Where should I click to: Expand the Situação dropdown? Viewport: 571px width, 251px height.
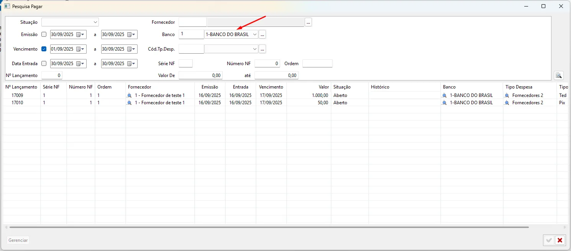95,22
